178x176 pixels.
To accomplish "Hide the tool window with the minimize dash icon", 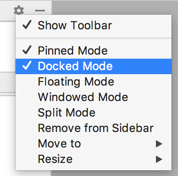I will click(x=40, y=11).
